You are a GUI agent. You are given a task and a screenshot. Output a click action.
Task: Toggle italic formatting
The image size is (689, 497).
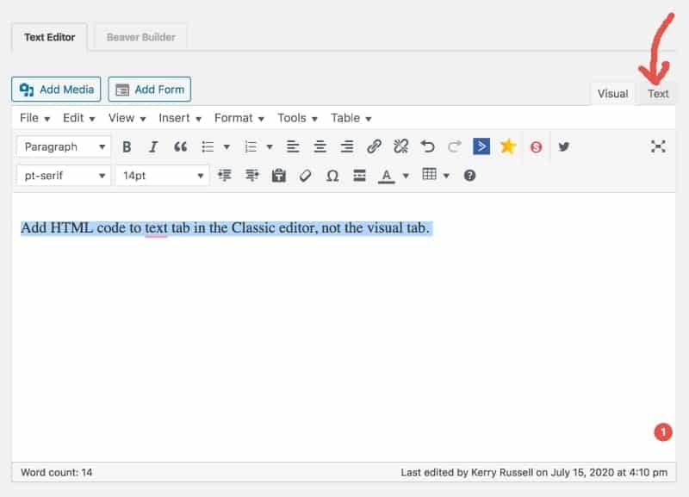[153, 146]
